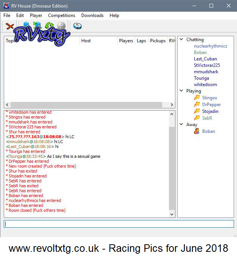The height and width of the screenshot is (259, 237).
Task: Click the racing icon beside DrPepper
Action: click(197, 104)
